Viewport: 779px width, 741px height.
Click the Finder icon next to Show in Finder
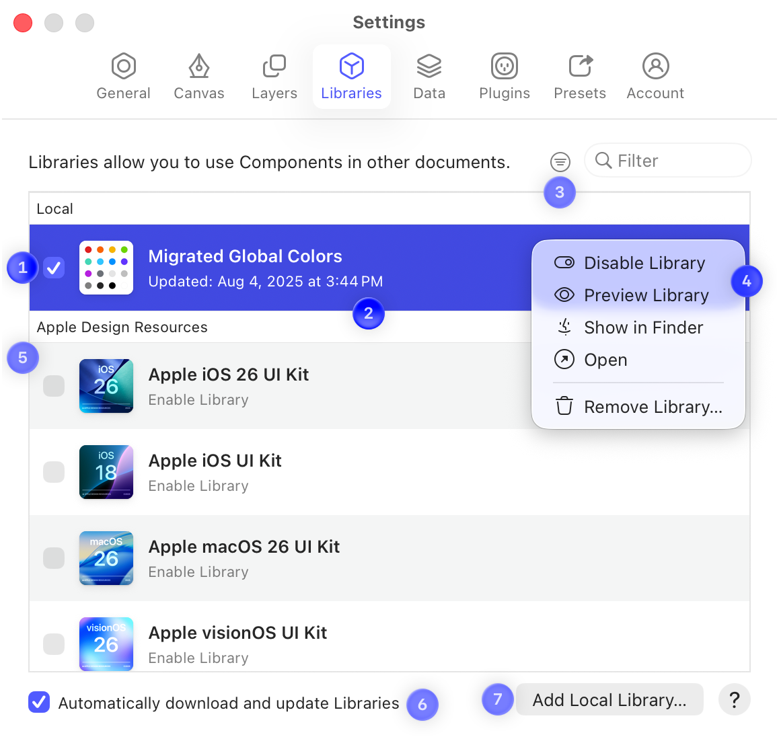tap(564, 327)
